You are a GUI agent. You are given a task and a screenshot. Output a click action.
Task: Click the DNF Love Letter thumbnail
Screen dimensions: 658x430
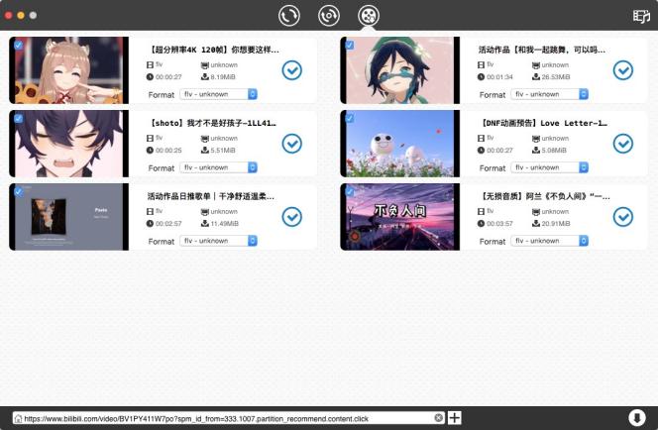tap(400, 144)
